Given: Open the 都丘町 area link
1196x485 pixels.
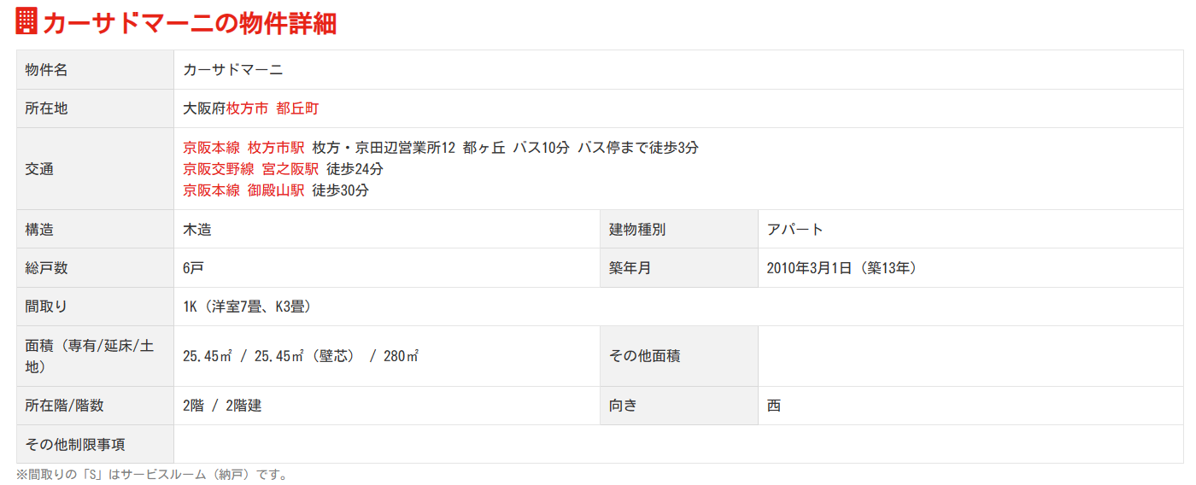Looking at the screenshot, I should click(297, 108).
